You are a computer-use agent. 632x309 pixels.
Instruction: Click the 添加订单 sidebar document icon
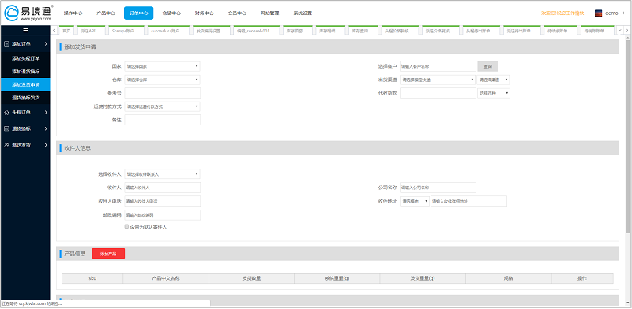[x=6, y=43]
